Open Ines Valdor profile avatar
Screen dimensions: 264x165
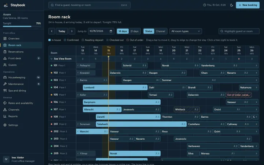pos(6,159)
